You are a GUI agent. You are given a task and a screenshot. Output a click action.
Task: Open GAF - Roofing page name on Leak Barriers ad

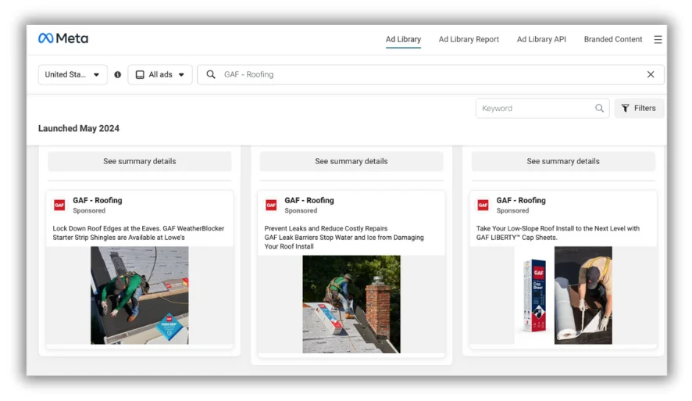[309, 200]
